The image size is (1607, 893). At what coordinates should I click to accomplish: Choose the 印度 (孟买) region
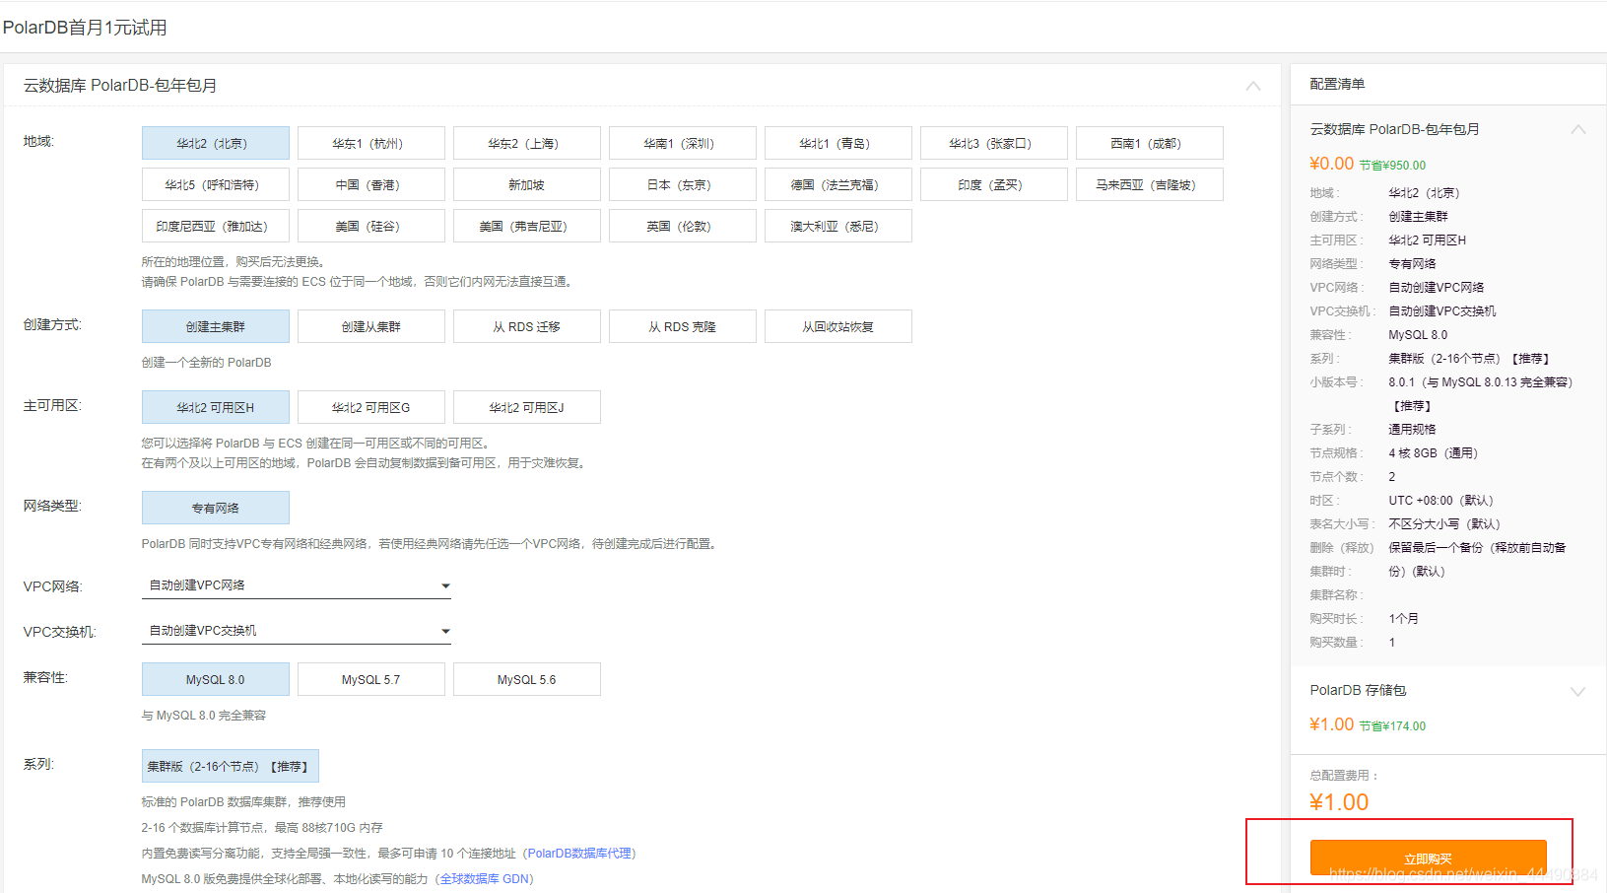(x=993, y=184)
